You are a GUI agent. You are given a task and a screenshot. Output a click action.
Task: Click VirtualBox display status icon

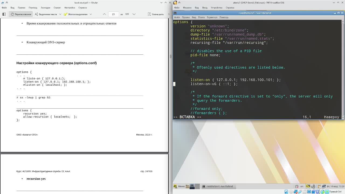coord(309,192)
